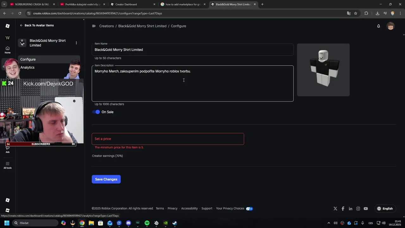Open the taskbar clock showing 21:41
The width and height of the screenshot is (405, 228).
396,223
